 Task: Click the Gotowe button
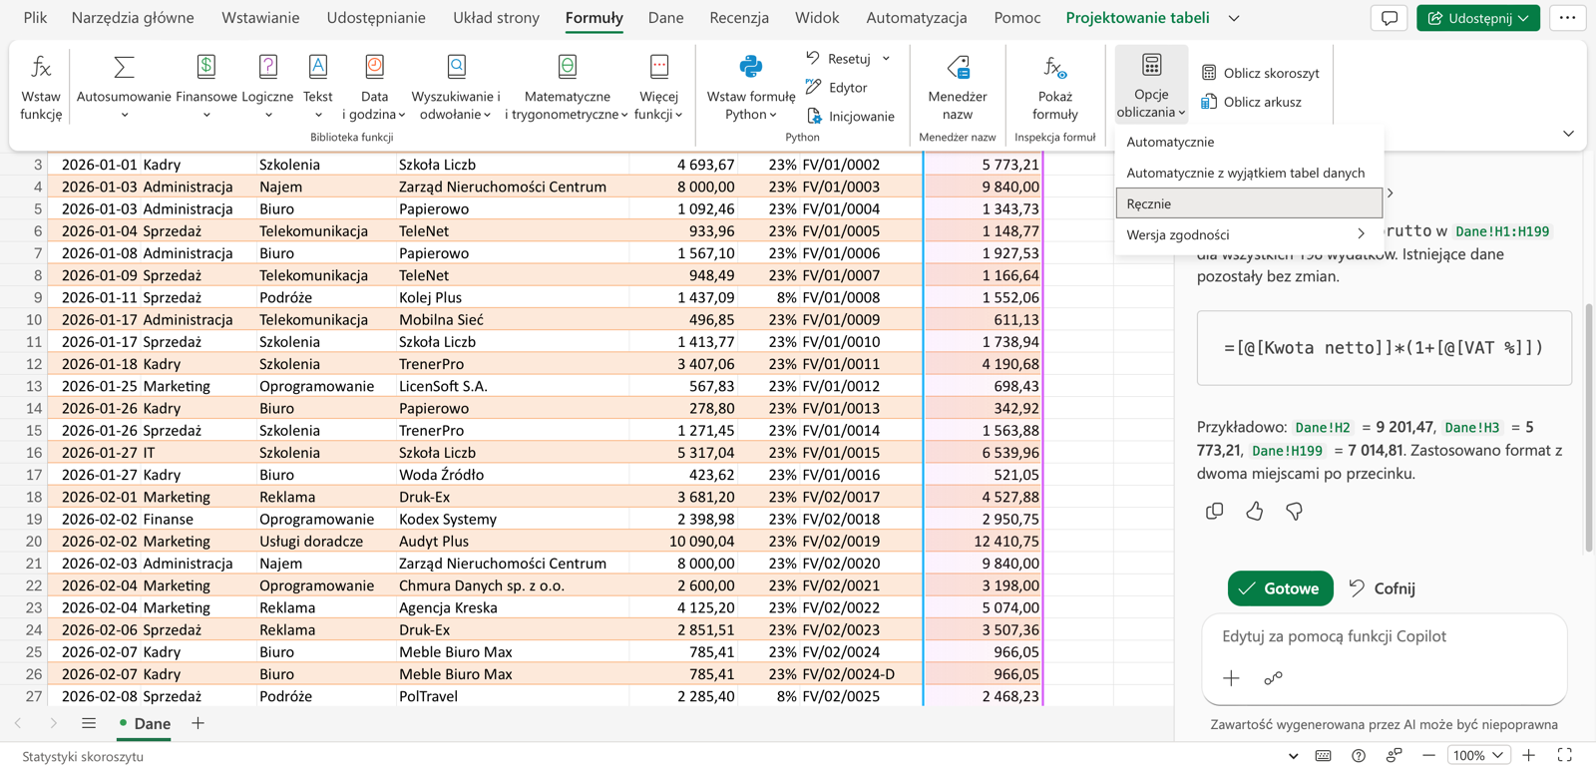coord(1280,588)
